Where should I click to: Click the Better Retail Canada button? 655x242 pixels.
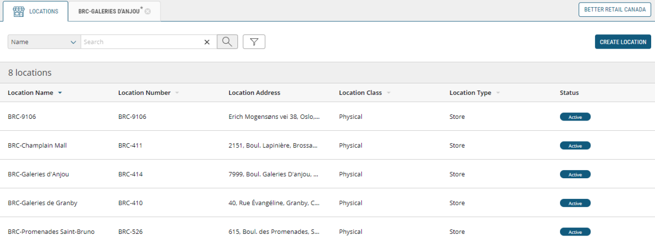615,10
